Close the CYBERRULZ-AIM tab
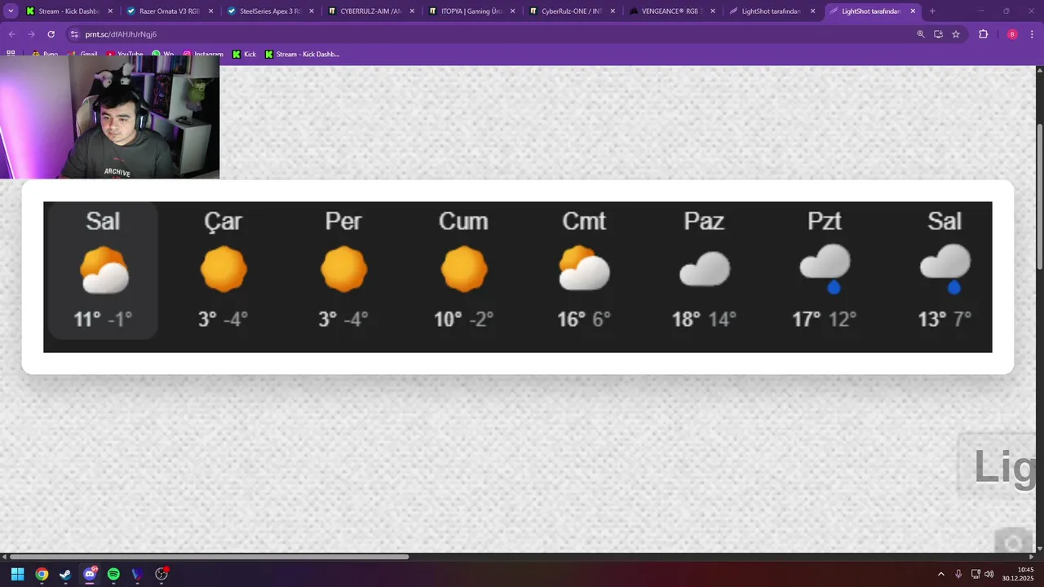Screen dimensions: 1044x587 pos(411,11)
